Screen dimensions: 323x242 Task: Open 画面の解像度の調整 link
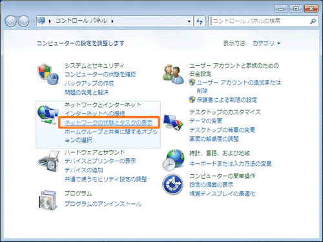tap(214, 139)
